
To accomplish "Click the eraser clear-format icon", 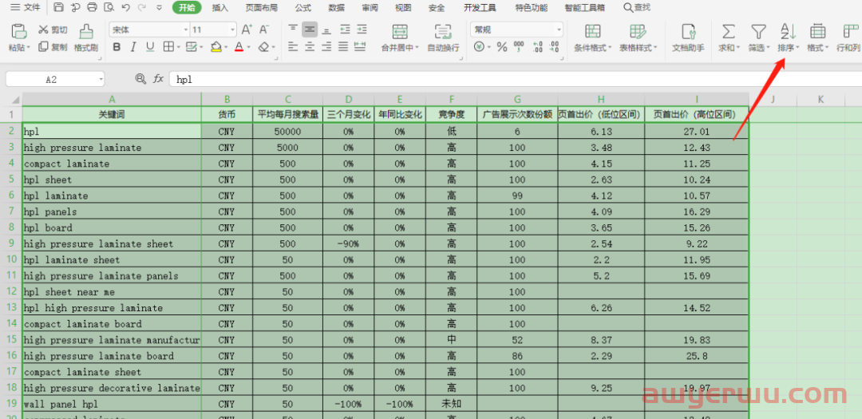I will point(264,47).
